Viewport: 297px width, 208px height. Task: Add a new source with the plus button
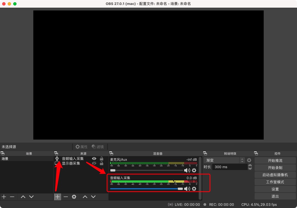57,197
